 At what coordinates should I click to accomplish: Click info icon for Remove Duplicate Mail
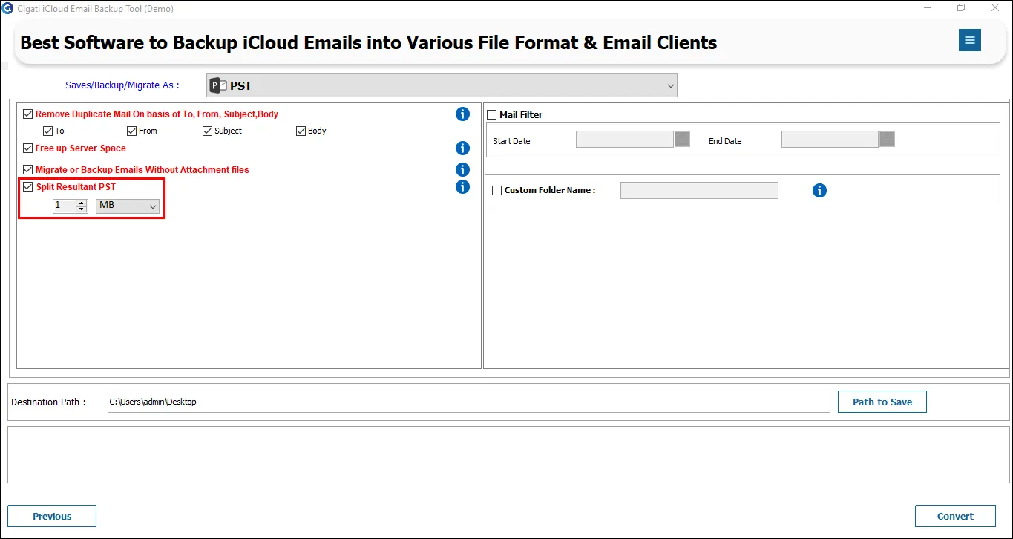[462, 114]
